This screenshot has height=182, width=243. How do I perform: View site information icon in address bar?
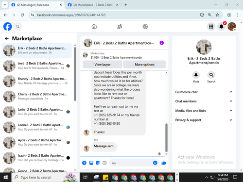point(33,15)
